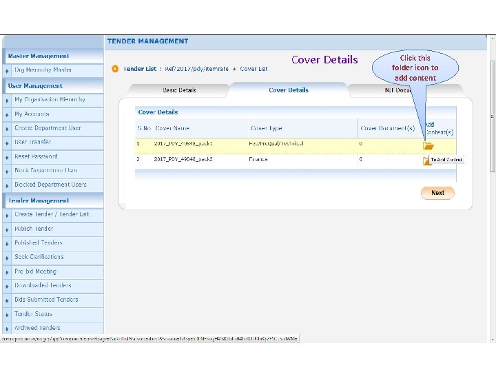
Task: Open My Organisation Hierarchy link
Action: pos(50,99)
